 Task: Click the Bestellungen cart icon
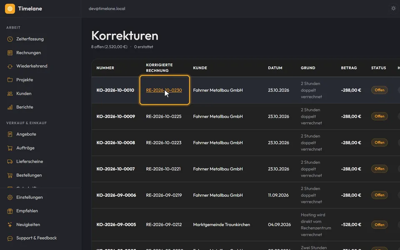coord(10,175)
